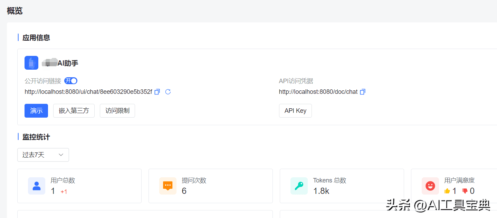The width and height of the screenshot is (497, 218).
Task: Refresh the public access link
Action: [168, 92]
